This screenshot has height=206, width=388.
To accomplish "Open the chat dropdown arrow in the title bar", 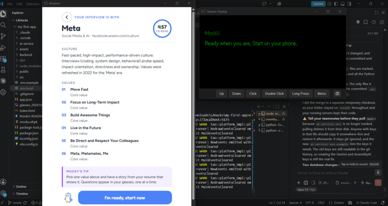I will [271, 4].
